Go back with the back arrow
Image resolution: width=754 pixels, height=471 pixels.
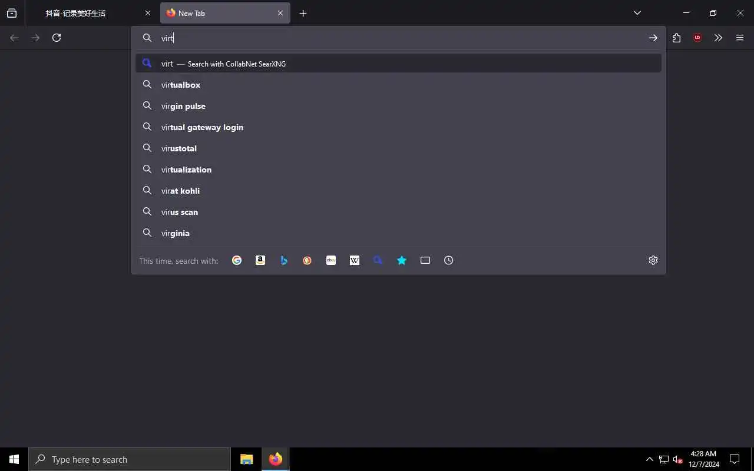[x=14, y=38]
